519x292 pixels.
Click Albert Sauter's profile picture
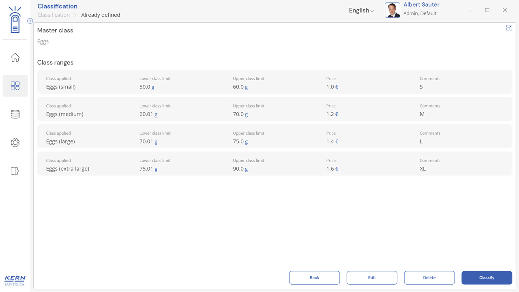tap(392, 10)
